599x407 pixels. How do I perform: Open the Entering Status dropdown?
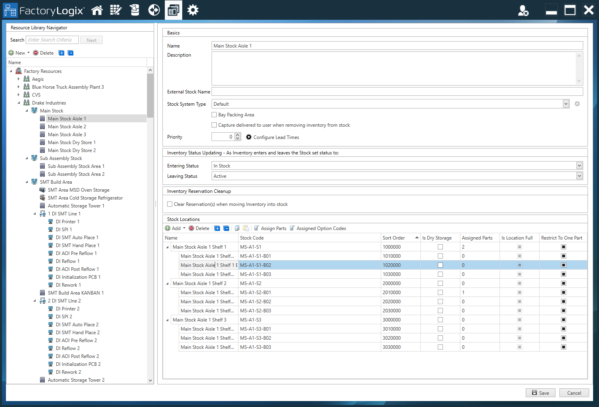(x=579, y=165)
